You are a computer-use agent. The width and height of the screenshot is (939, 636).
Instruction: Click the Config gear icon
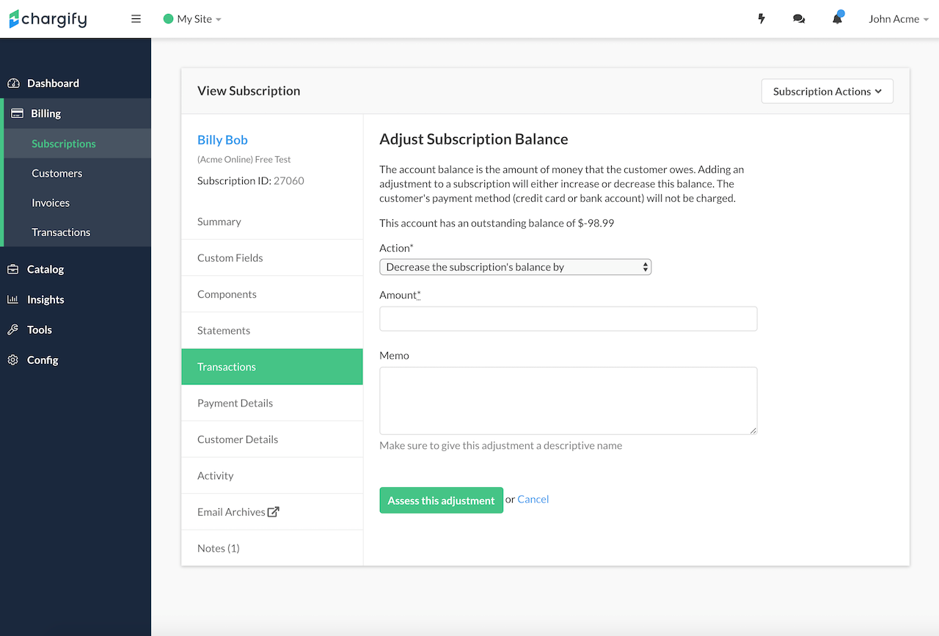tap(13, 360)
